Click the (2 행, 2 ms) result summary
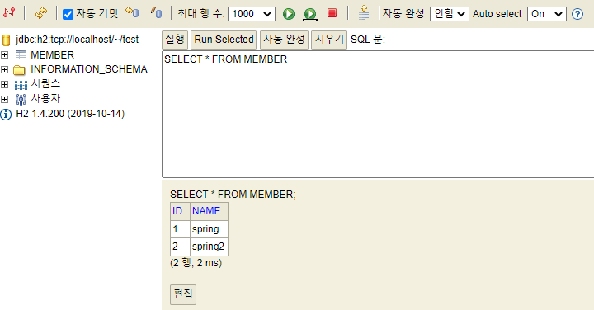Viewport: 594px width, 310px height. (196, 263)
